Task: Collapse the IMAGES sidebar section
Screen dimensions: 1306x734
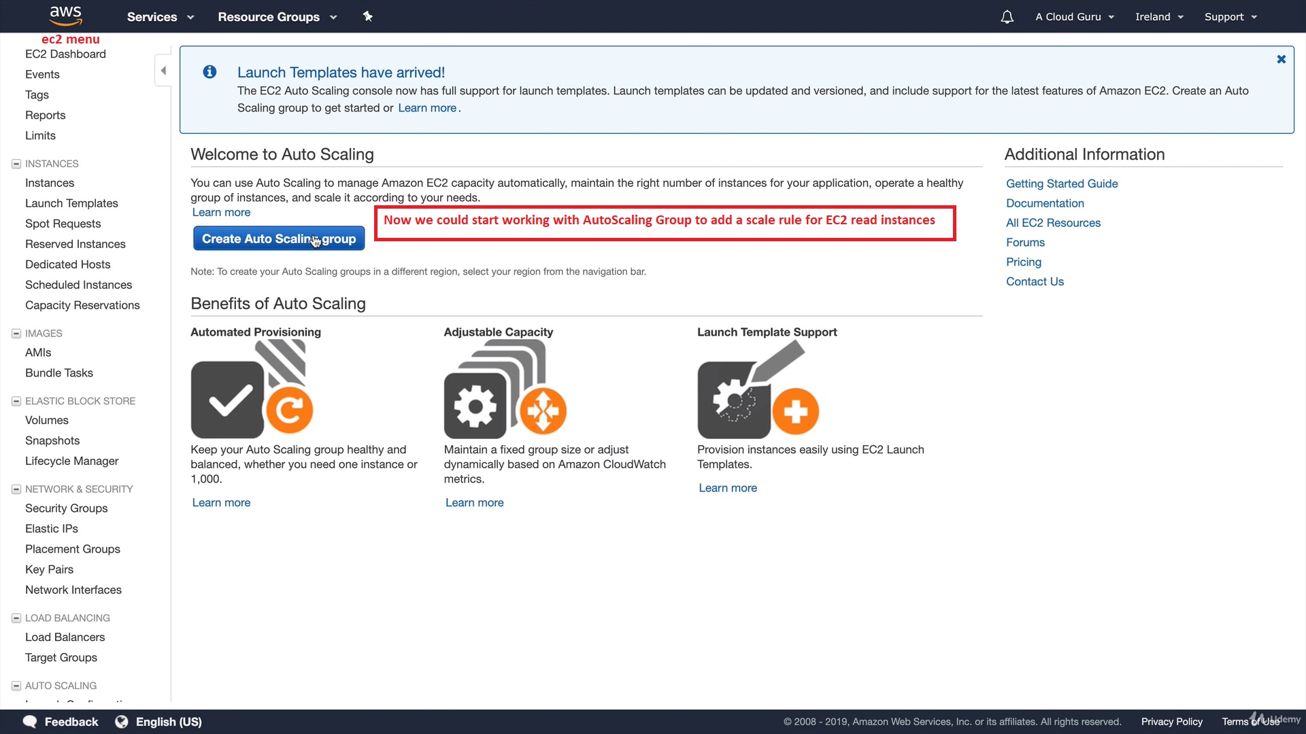Action: (16, 334)
